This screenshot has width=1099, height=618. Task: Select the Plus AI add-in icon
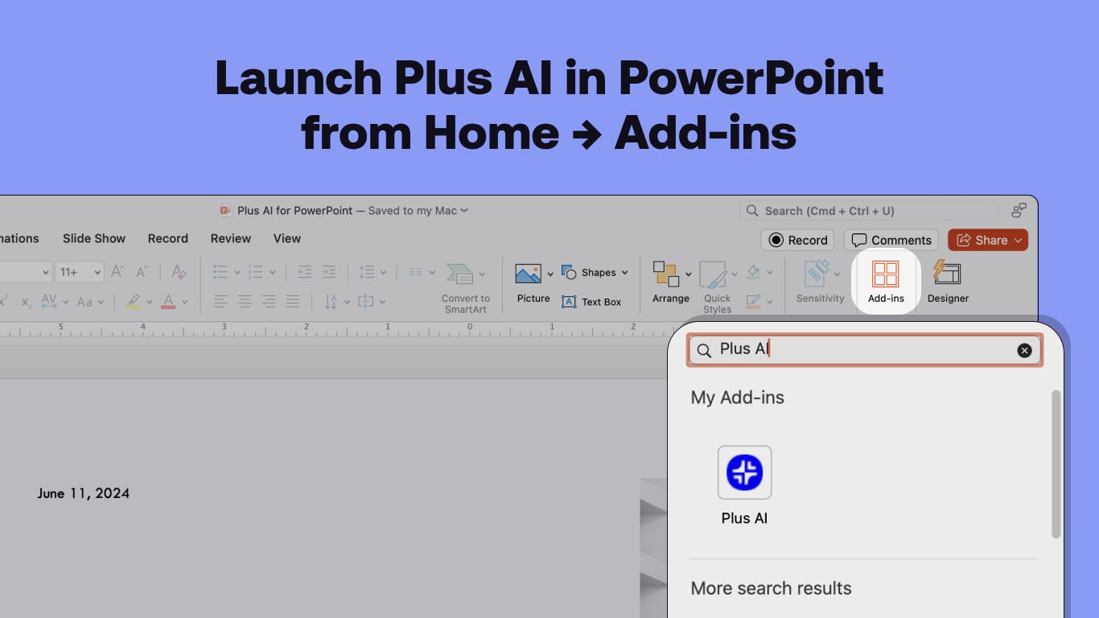tap(744, 472)
